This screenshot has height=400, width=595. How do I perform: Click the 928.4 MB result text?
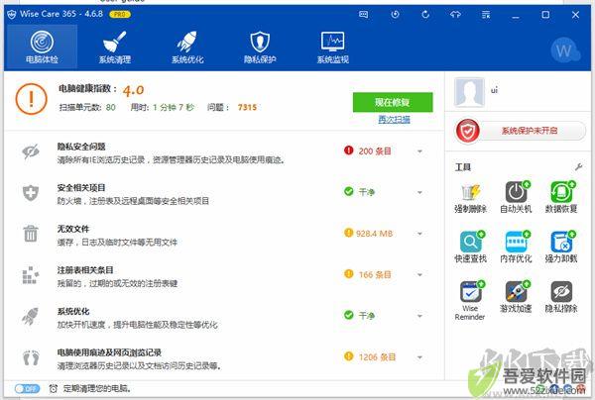coord(374,234)
